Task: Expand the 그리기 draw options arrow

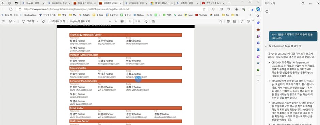Action: click(37, 21)
